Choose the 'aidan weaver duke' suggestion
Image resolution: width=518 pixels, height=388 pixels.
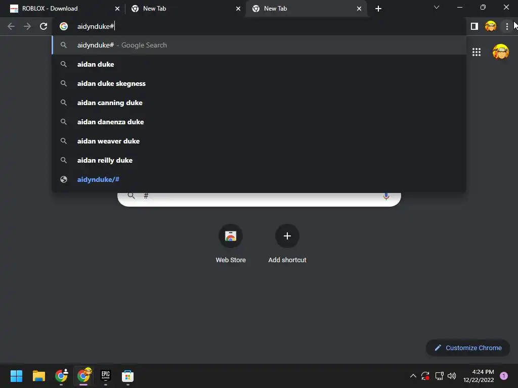click(x=259, y=141)
